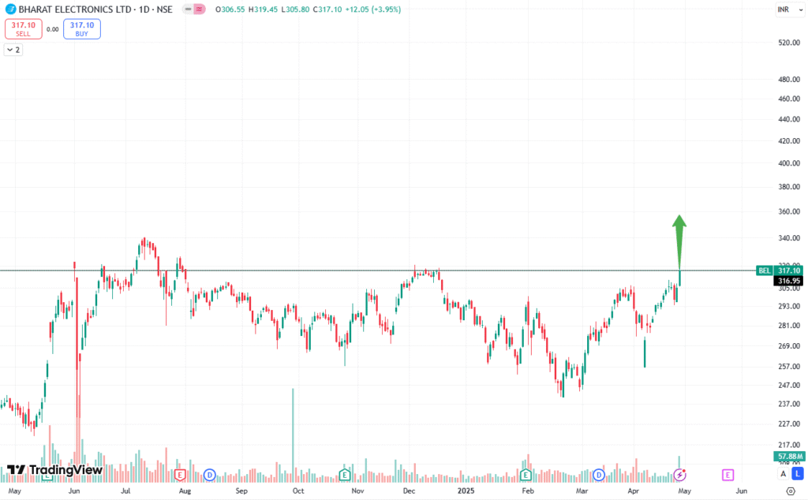Open the blue dividend marker near Mar
The height and width of the screenshot is (500, 808).
(x=598, y=475)
